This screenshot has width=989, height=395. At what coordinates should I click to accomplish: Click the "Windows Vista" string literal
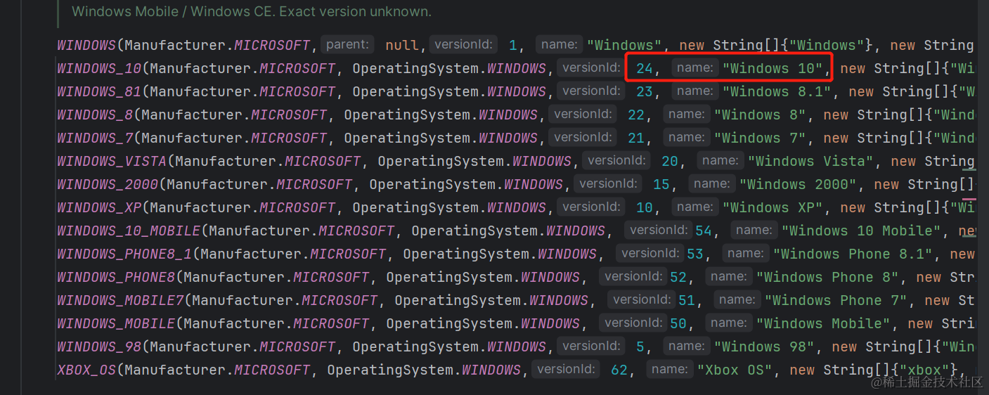[810, 161]
